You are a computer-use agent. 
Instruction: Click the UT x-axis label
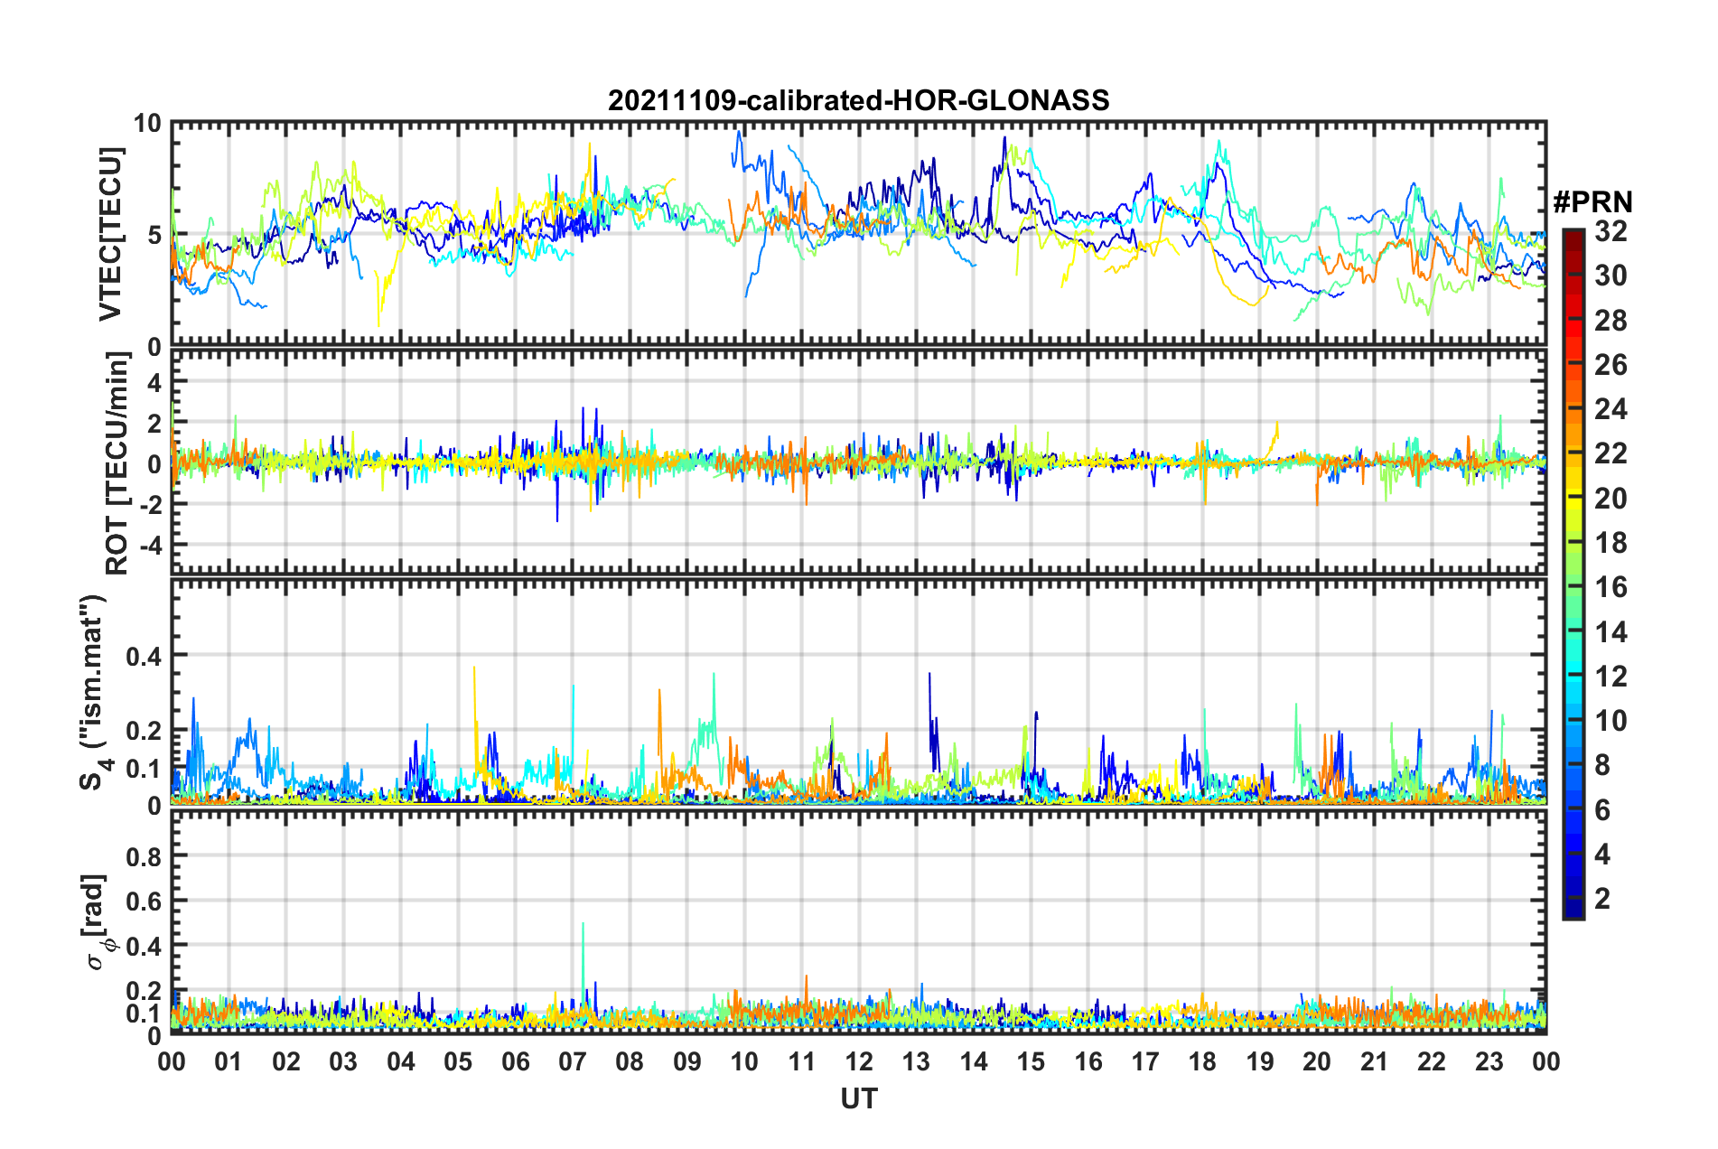(858, 1098)
